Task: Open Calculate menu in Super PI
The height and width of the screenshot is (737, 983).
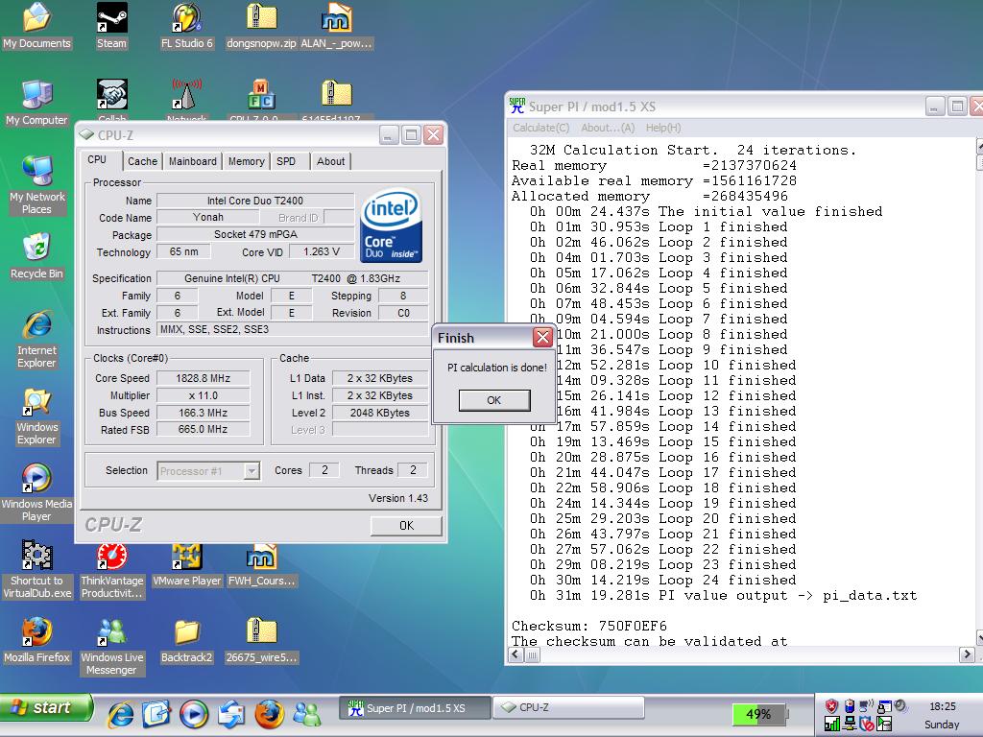Action: [541, 128]
